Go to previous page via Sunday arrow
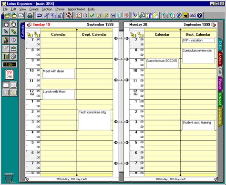226x185 pixels. [29, 25]
